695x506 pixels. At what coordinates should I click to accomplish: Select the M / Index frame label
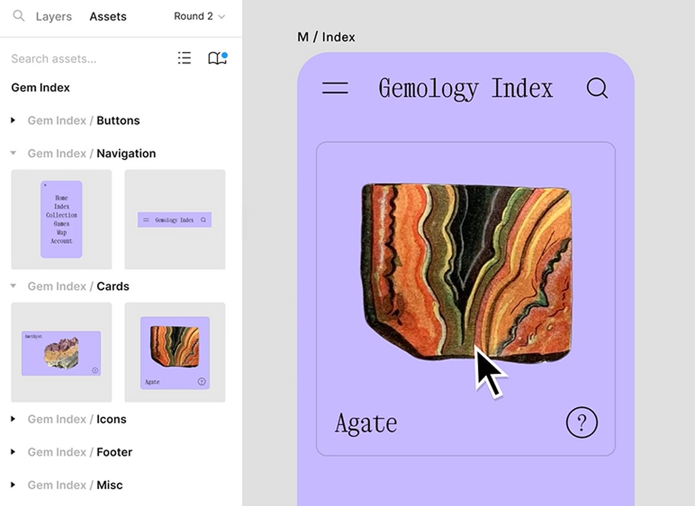tap(326, 37)
